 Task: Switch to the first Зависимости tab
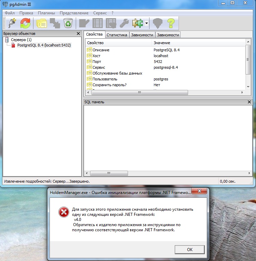[x=142, y=35]
